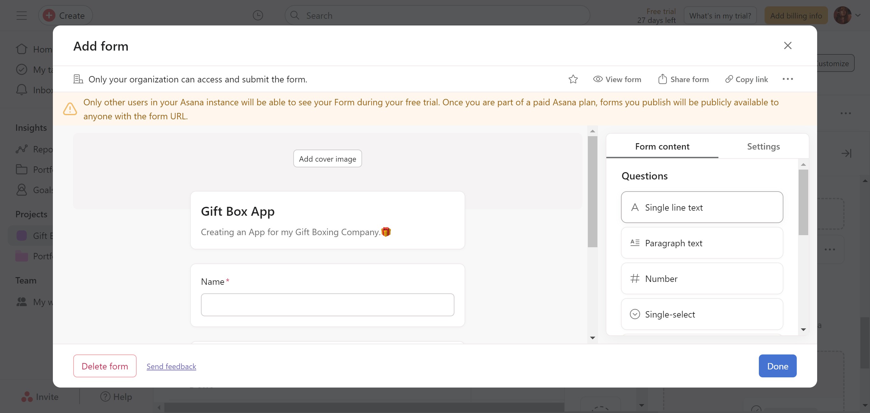This screenshot has height=413, width=870.
Task: Click Add cover image button
Action: click(x=327, y=158)
